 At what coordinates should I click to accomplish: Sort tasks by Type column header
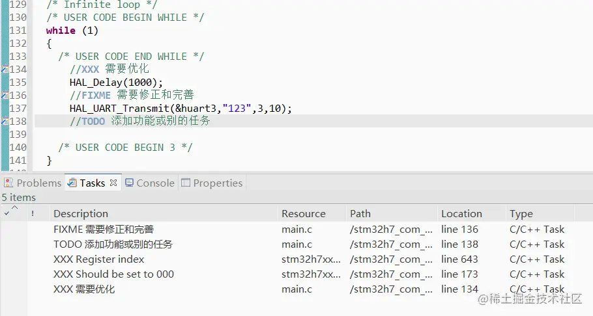click(540, 214)
